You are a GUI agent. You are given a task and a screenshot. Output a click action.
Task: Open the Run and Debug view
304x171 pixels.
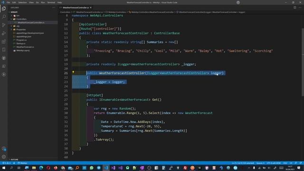click(x=4, y=33)
